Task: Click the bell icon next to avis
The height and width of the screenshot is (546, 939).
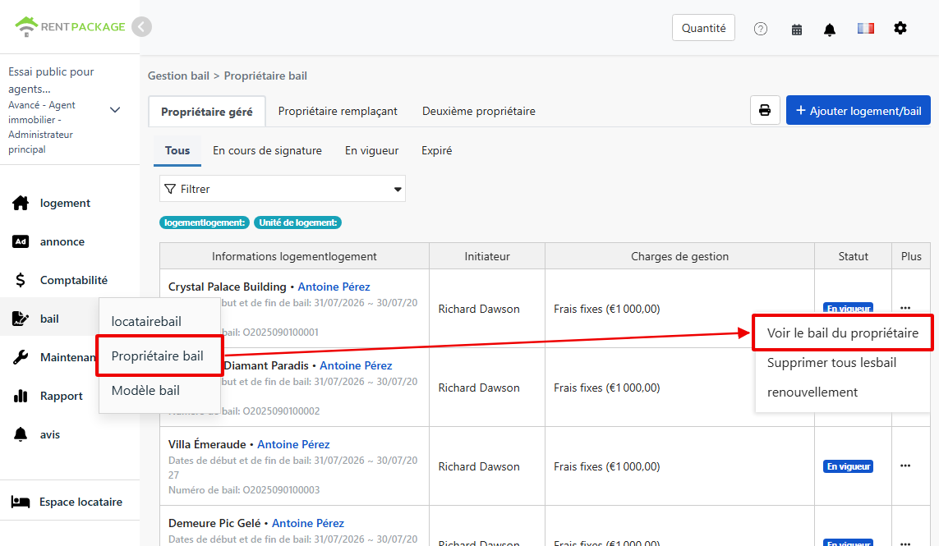Action: [x=21, y=434]
